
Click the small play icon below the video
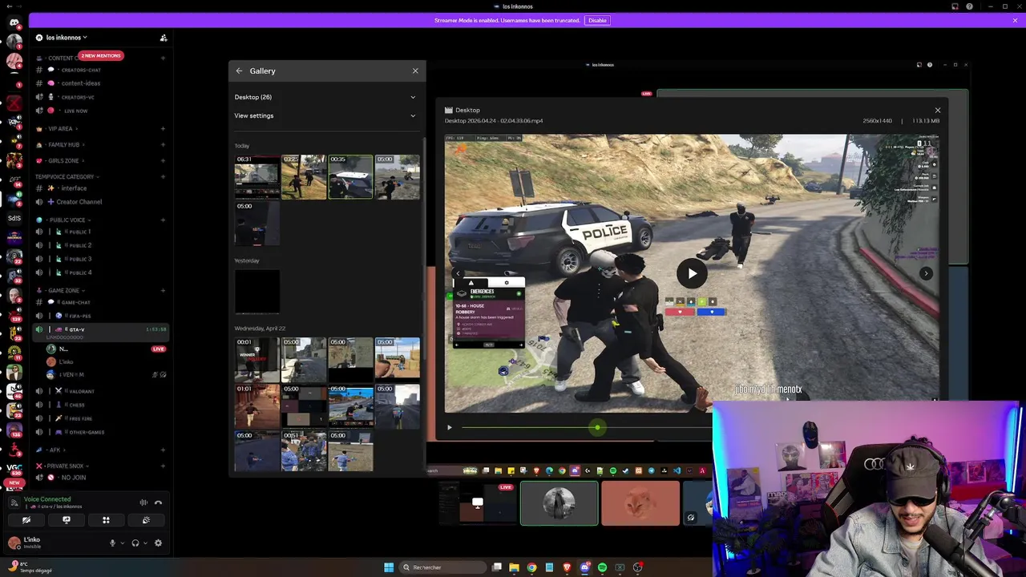pyautogui.click(x=449, y=427)
